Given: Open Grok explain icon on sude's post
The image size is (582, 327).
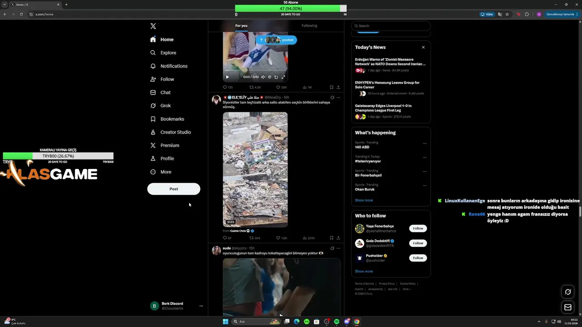Looking at the screenshot, I should pyautogui.click(x=332, y=248).
